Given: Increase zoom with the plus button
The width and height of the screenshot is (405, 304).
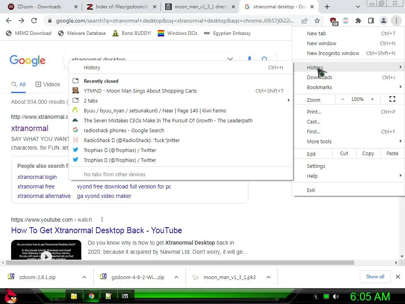Looking at the screenshot, I should pyautogui.click(x=372, y=99).
